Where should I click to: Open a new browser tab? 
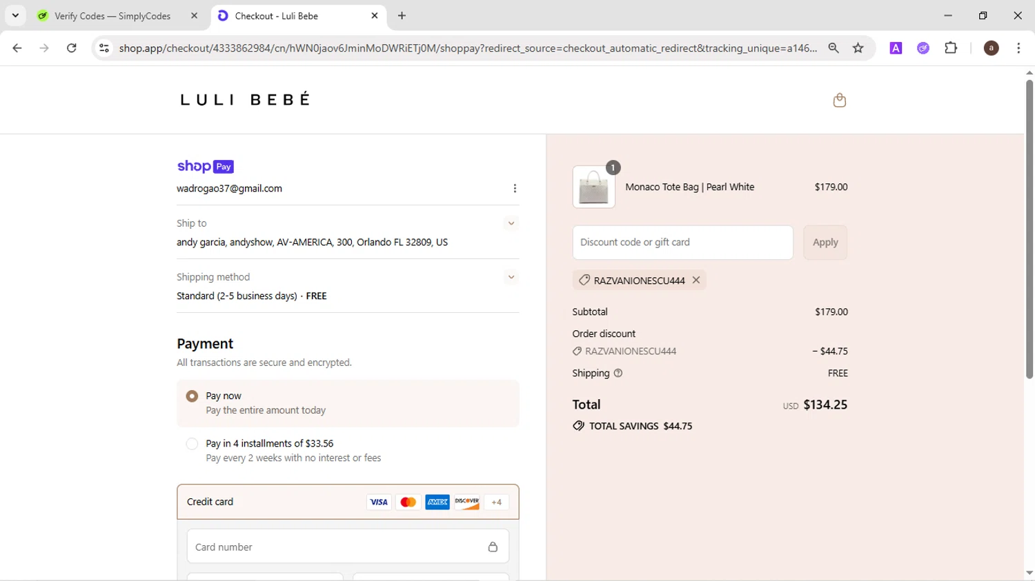(x=402, y=15)
